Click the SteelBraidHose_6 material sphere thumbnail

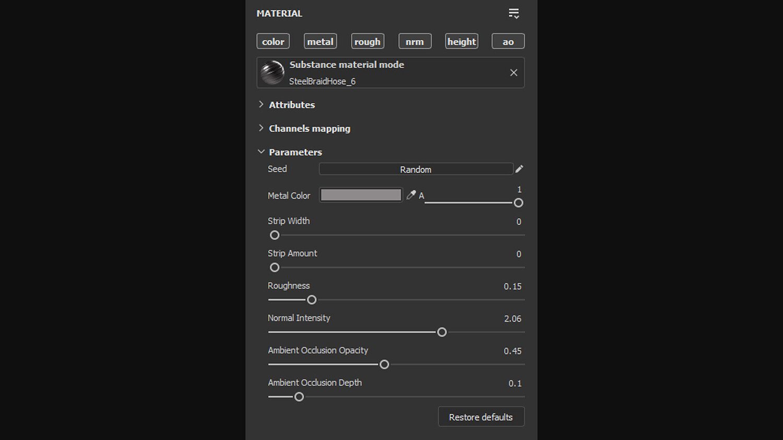pyautogui.click(x=272, y=73)
